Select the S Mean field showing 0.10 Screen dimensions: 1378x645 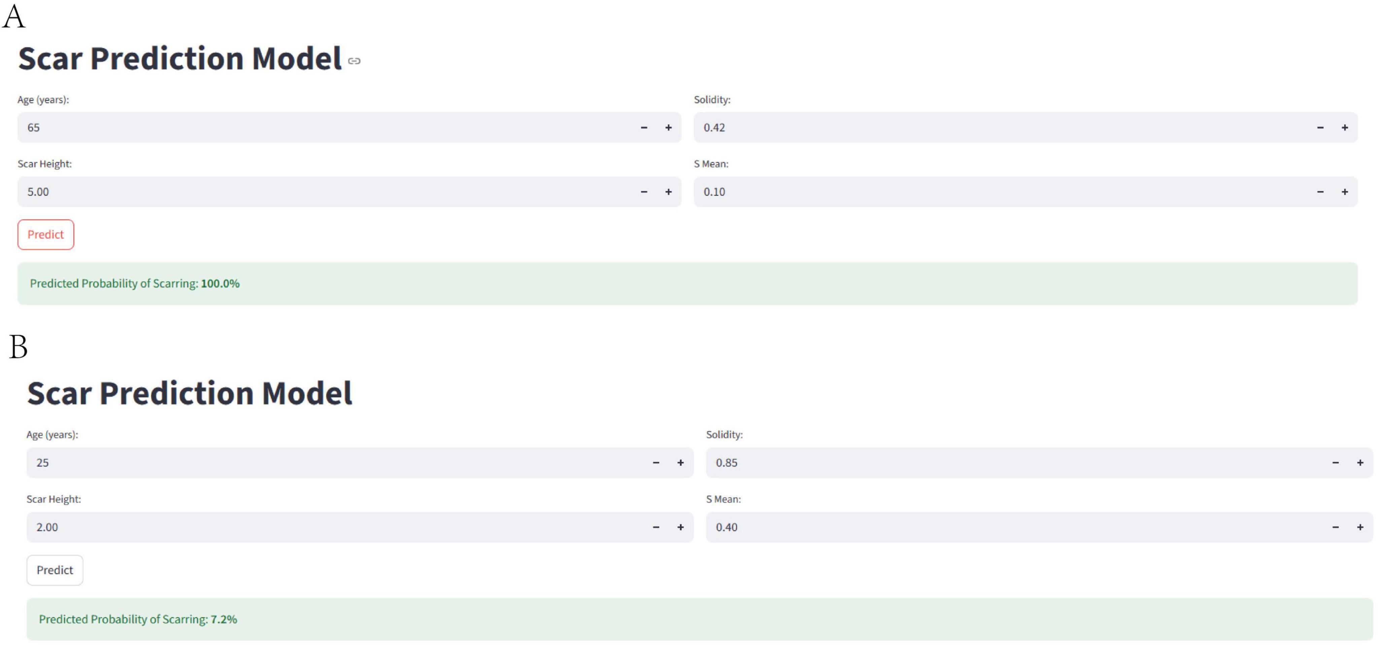click(1000, 192)
